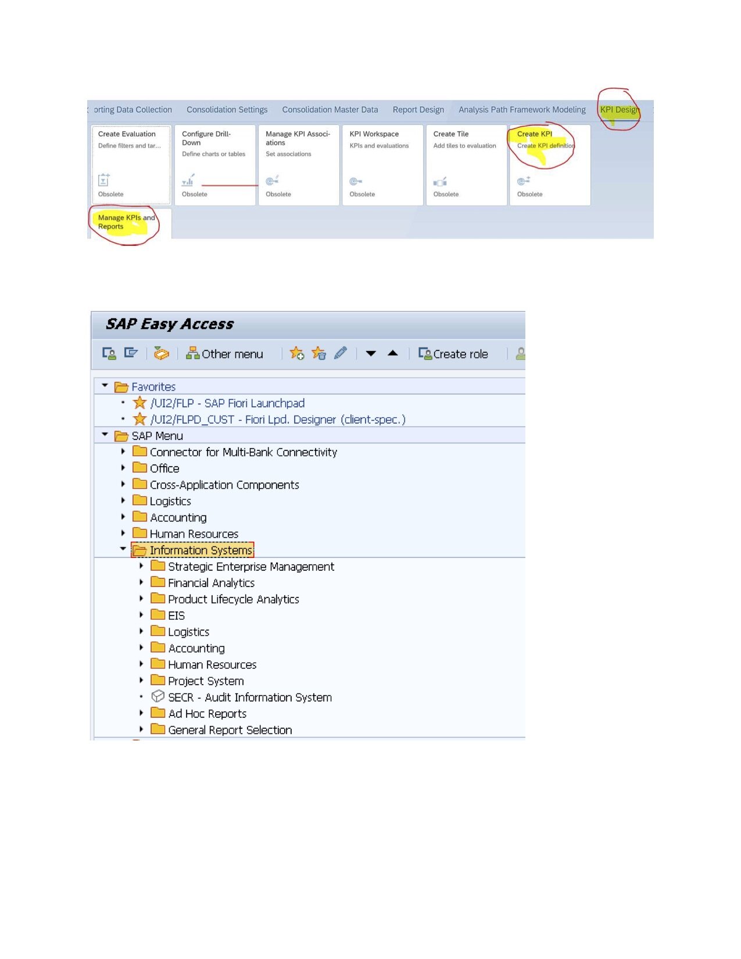Click the Create KPI tile icon
Screen dimensions: 741x959
coord(524,181)
